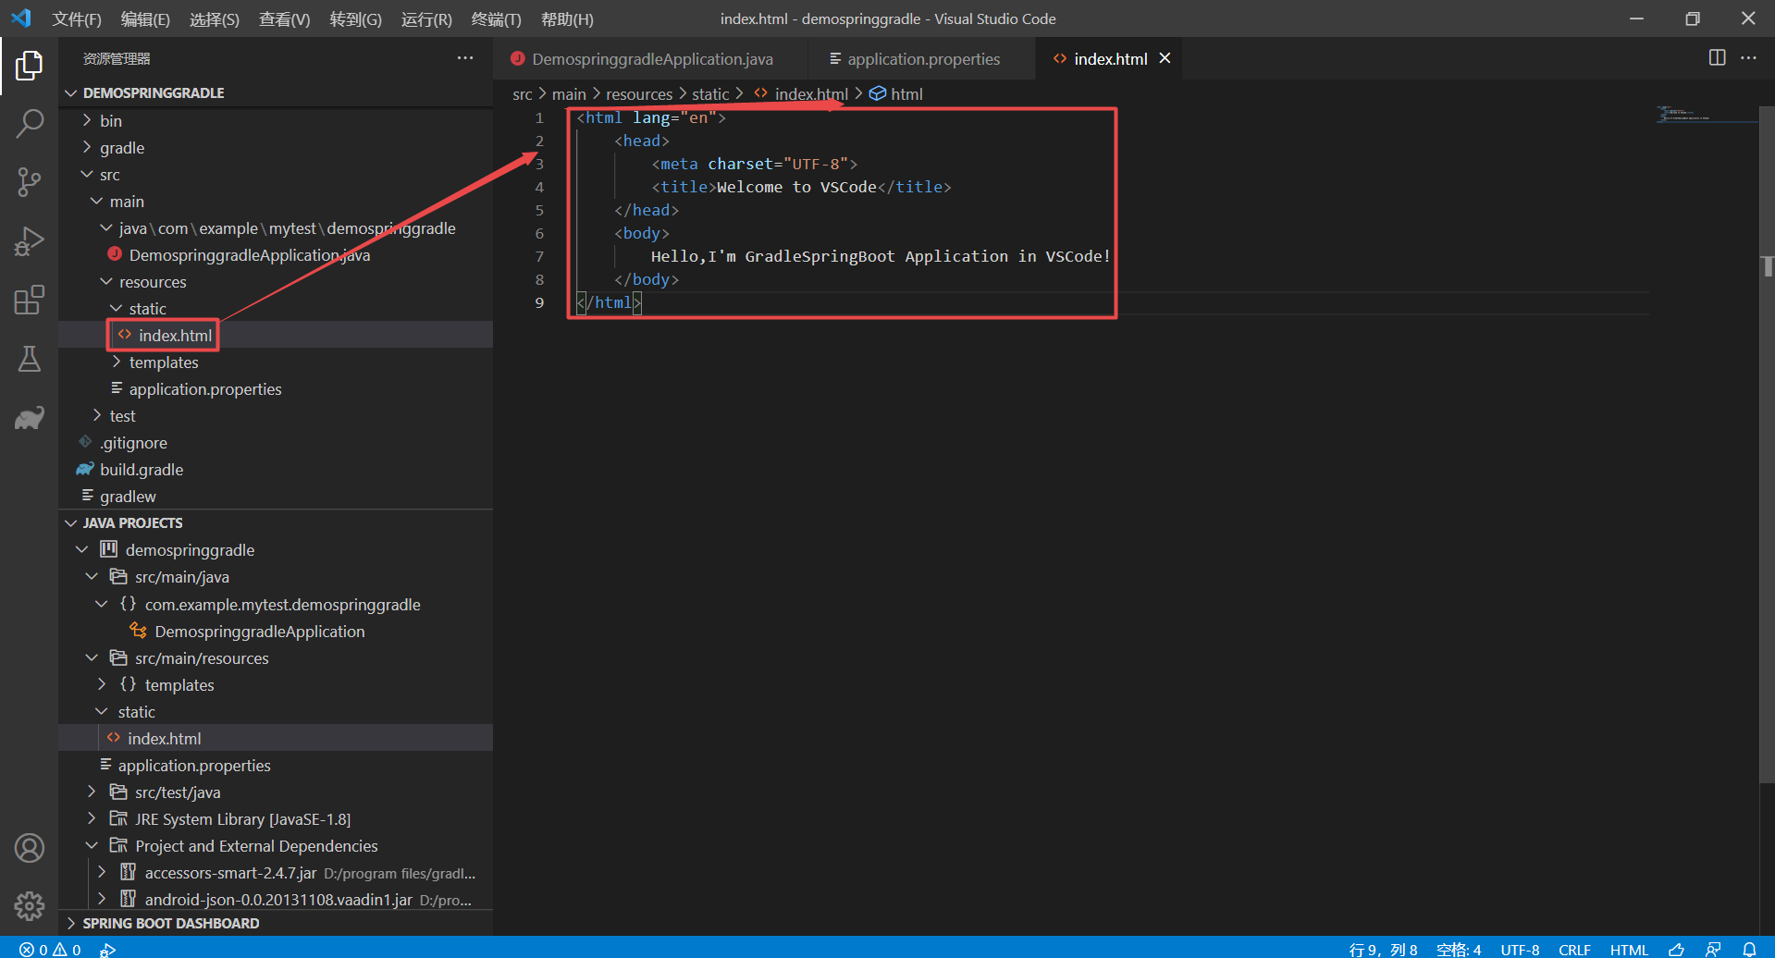This screenshot has width=1775, height=958.
Task: Click the notifications bell in status bar
Action: pos(1749,950)
